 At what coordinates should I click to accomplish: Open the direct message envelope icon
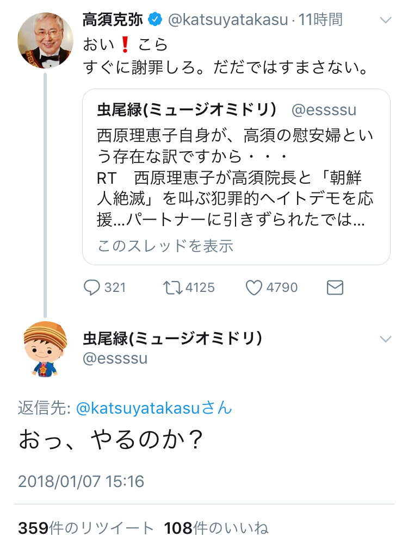[335, 288]
